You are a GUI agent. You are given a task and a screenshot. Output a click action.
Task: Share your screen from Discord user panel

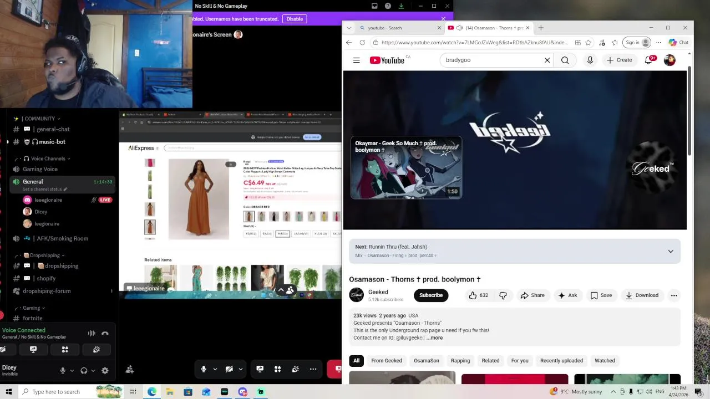(33, 349)
